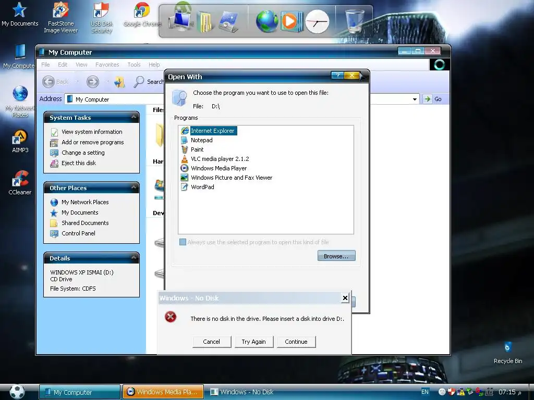Image resolution: width=534 pixels, height=400 pixels.
Task: Click 'Eject this disk' link
Action: (79, 163)
